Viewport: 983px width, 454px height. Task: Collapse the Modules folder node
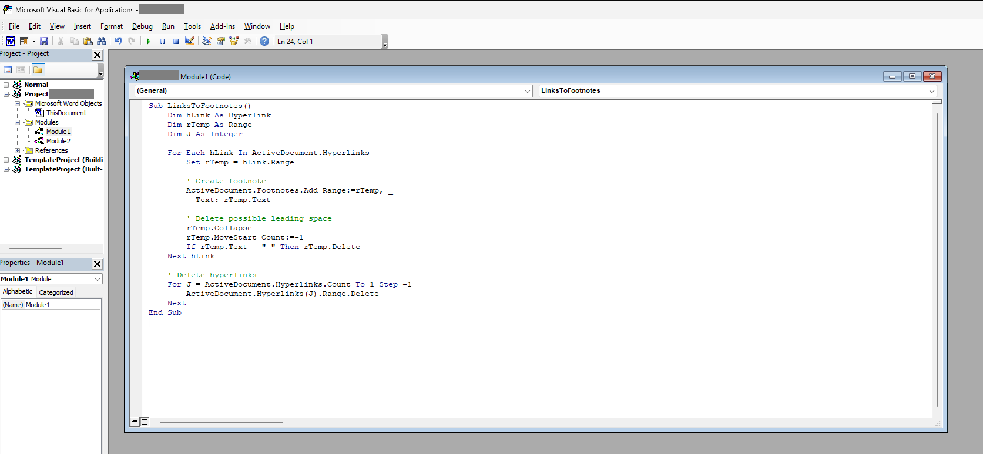(x=18, y=122)
